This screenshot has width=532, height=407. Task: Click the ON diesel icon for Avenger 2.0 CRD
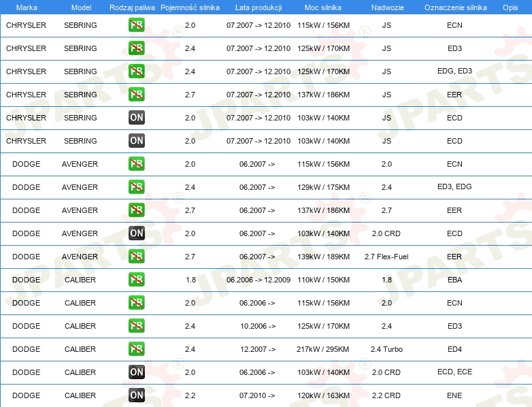point(136,233)
